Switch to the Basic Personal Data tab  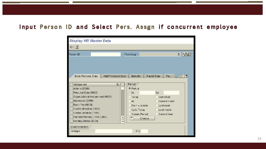coord(86,76)
